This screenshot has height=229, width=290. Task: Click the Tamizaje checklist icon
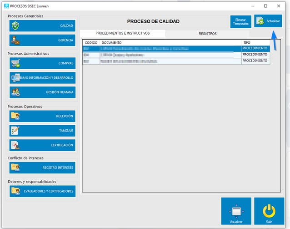[x=15, y=131]
